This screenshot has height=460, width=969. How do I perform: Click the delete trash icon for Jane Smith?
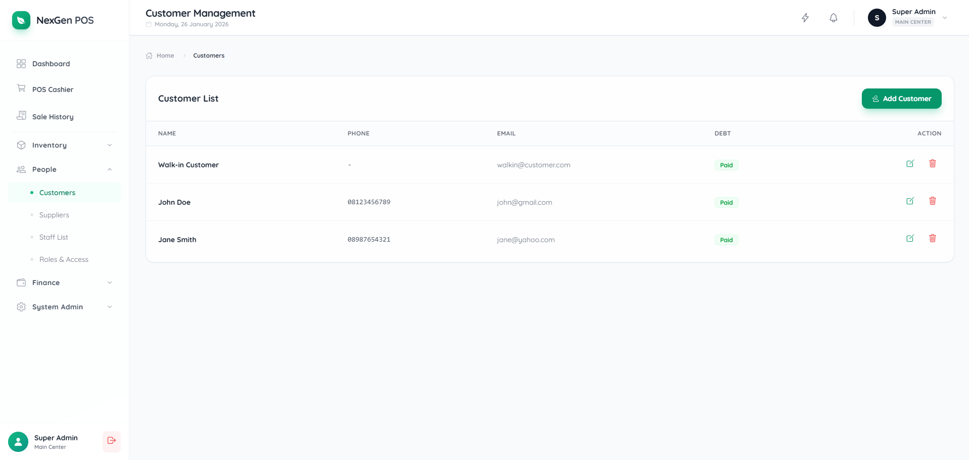[933, 238]
